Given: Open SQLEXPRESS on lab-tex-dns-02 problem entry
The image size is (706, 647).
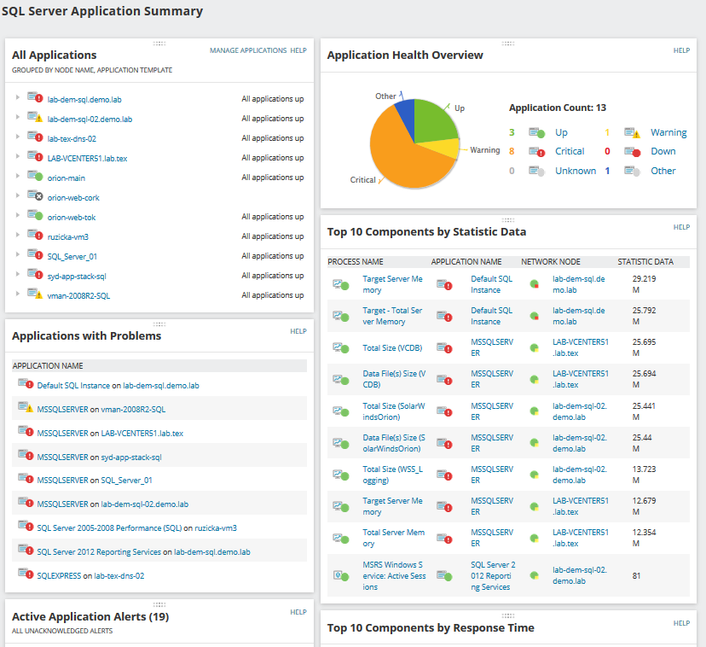Looking at the screenshot, I should point(90,576).
